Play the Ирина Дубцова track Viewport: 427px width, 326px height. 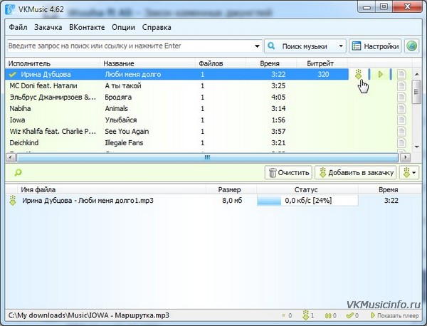[381, 74]
